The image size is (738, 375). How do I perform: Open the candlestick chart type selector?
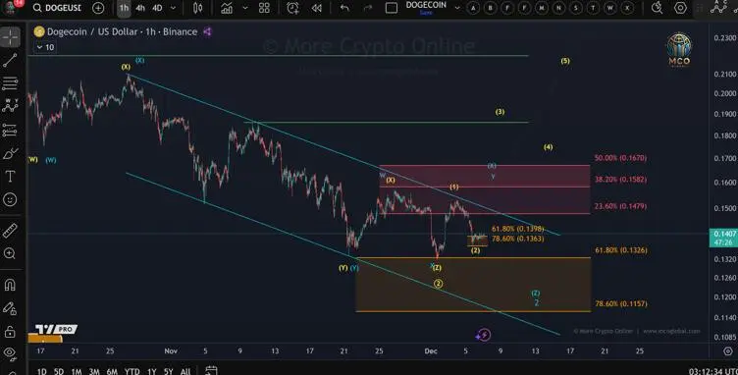[x=197, y=8]
